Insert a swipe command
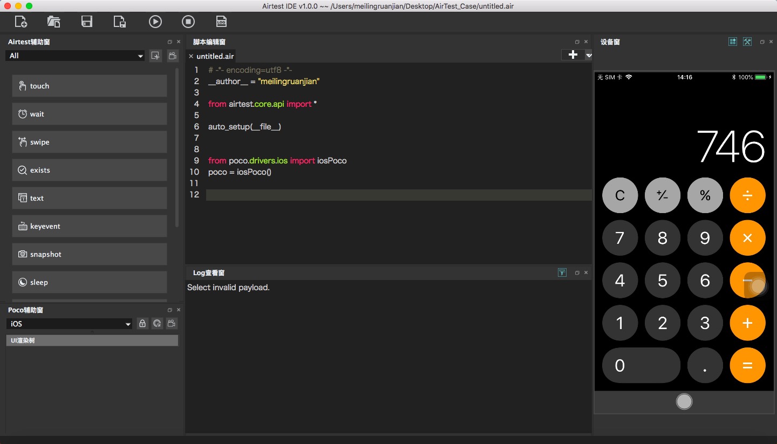The width and height of the screenshot is (777, 444). 90,142
